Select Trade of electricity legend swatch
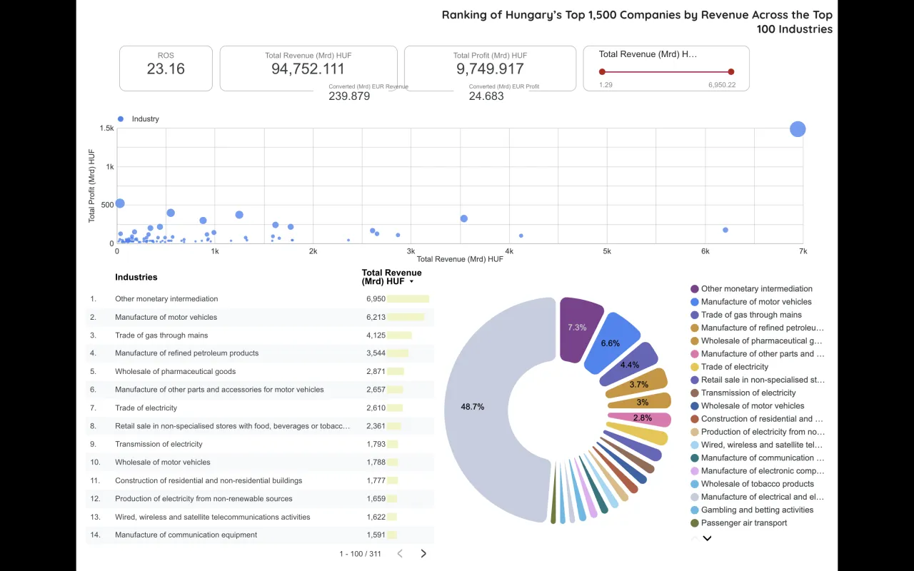 (x=695, y=367)
